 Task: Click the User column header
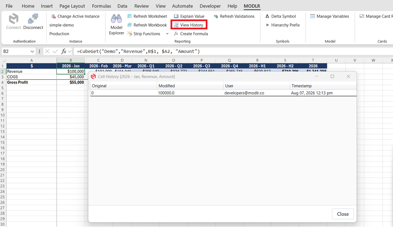tap(257, 86)
